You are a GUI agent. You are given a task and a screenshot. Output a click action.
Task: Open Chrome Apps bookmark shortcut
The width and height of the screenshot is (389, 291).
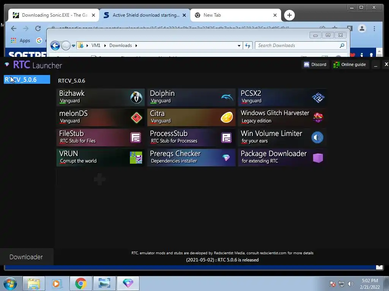pyautogui.click(x=21, y=40)
